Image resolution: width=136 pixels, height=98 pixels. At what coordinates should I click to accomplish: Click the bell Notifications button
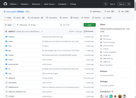click(95, 11)
